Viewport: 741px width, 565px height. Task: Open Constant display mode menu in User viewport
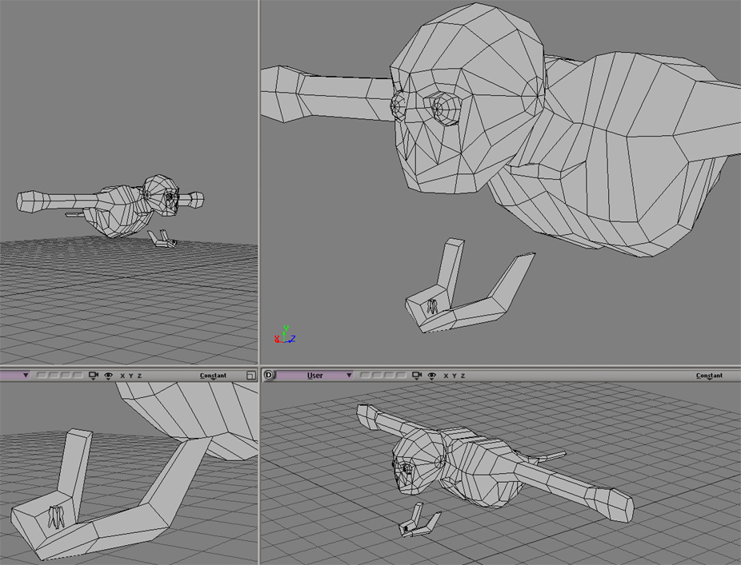[709, 375]
